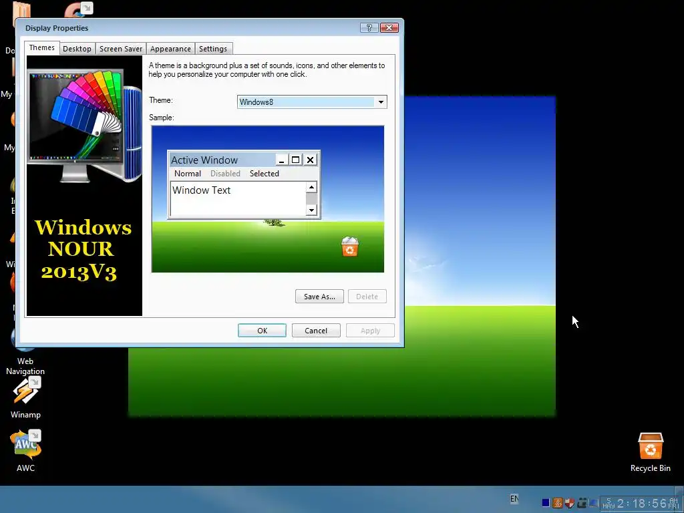Click Cancel in Display Properties
This screenshot has height=513, width=684.
click(316, 330)
